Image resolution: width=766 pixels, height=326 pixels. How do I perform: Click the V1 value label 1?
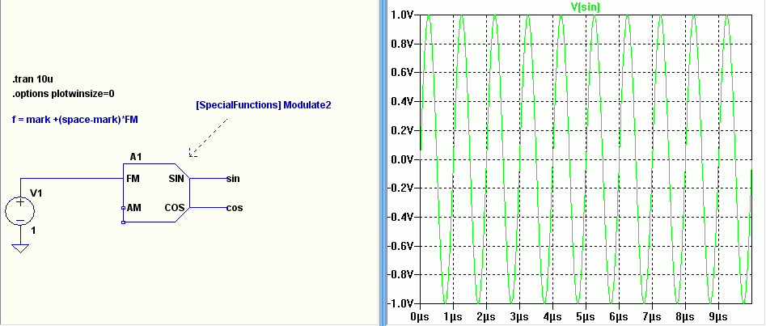point(33,231)
